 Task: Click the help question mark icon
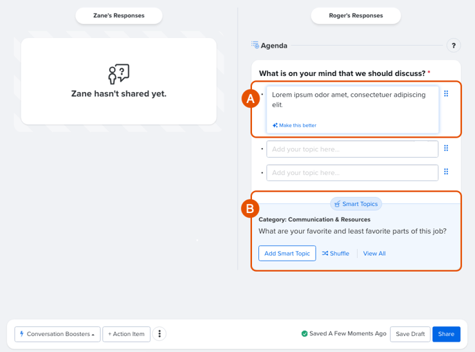click(453, 46)
